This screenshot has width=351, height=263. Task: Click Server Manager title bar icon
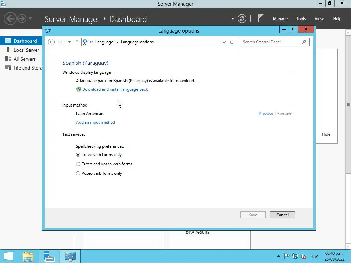[3, 3]
